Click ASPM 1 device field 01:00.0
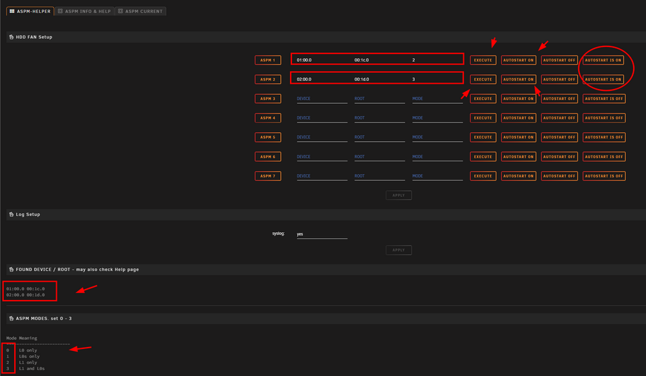The width and height of the screenshot is (646, 376). pos(322,60)
